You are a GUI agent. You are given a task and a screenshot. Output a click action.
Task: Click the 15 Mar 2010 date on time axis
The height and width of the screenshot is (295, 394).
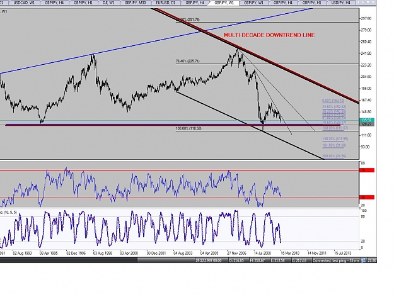click(290, 253)
